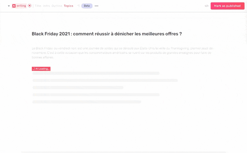Select the Title step

[x=38, y=6]
